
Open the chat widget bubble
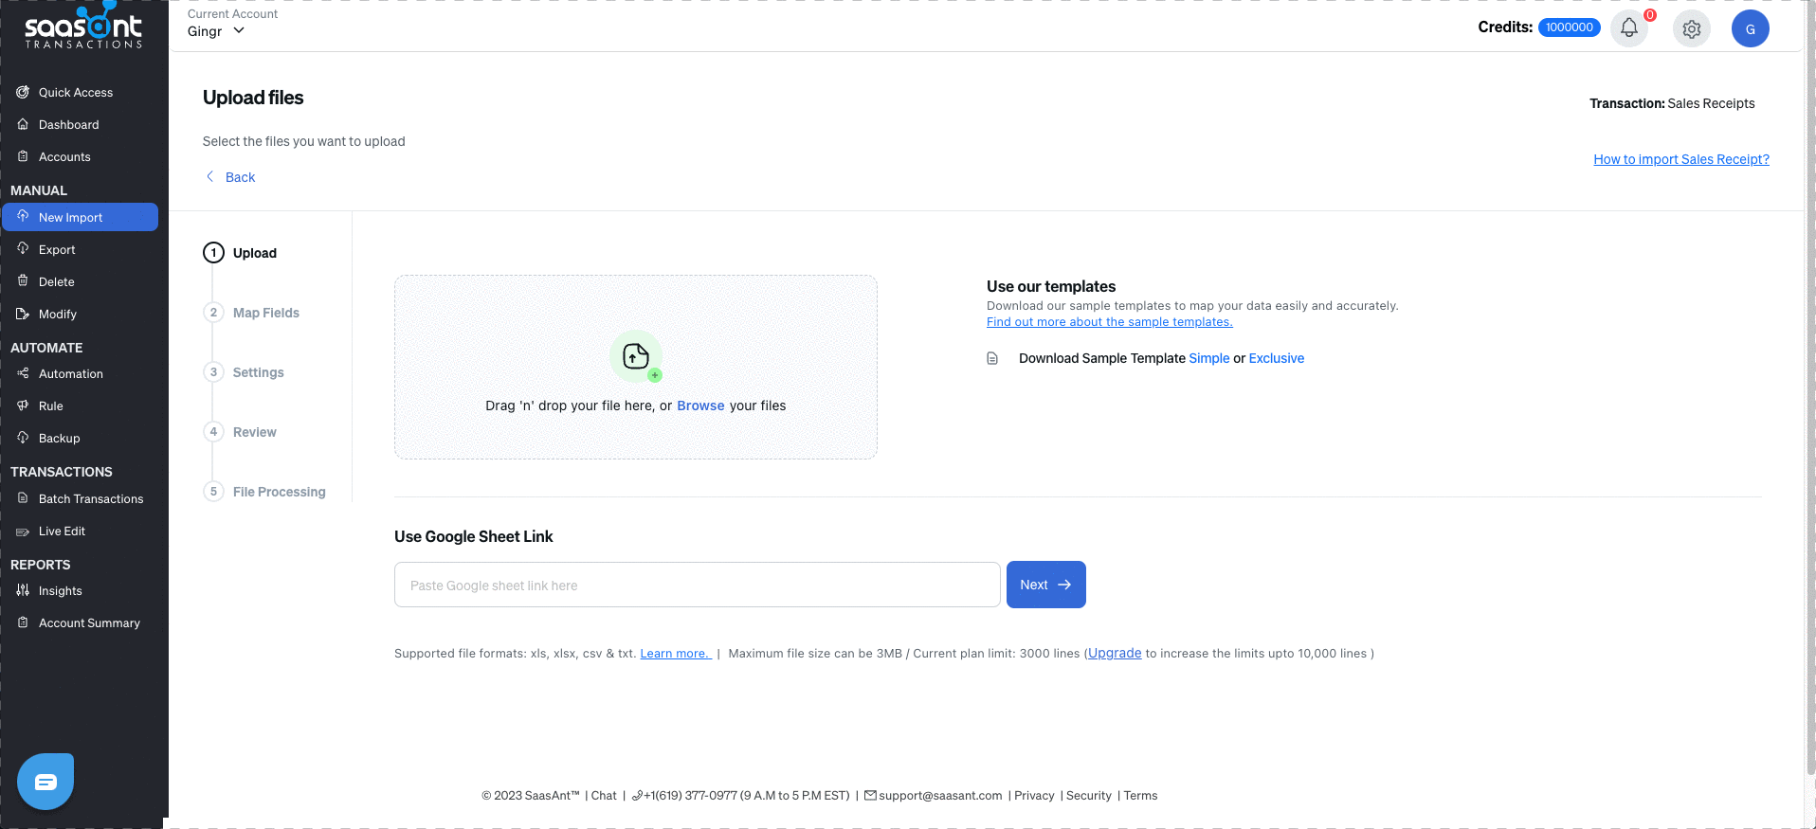(x=45, y=782)
